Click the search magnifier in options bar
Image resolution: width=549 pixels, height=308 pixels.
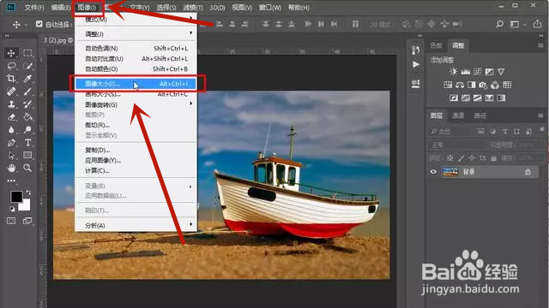pos(499,24)
